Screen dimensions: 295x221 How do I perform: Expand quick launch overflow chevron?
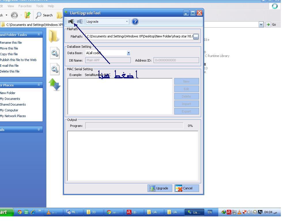39,211
